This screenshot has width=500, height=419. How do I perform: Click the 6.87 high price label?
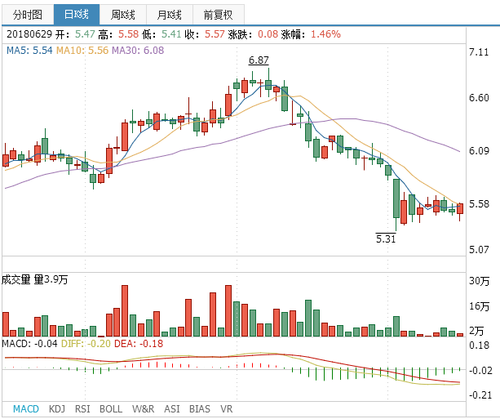pyautogui.click(x=259, y=60)
